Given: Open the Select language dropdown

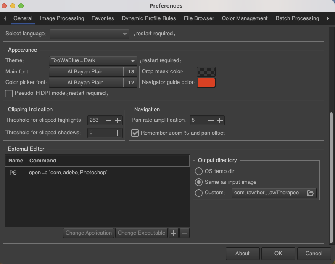Looking at the screenshot, I should [89, 34].
